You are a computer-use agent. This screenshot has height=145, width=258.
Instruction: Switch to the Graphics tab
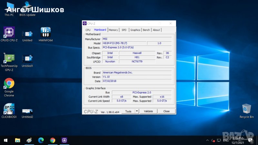[x=135, y=30]
